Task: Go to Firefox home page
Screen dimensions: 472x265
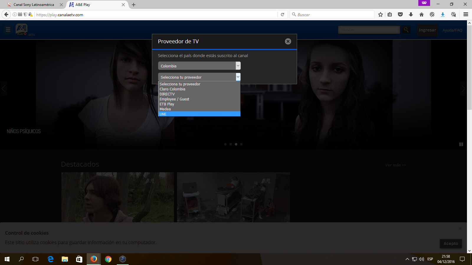Action: pos(422,14)
